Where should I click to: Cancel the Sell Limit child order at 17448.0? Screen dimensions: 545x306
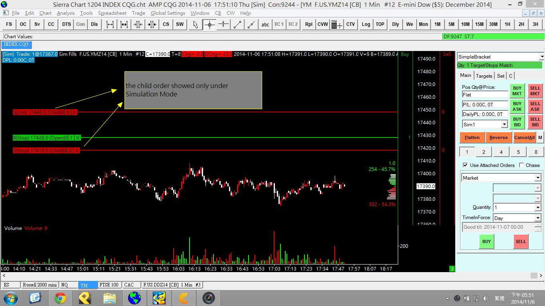74,112
